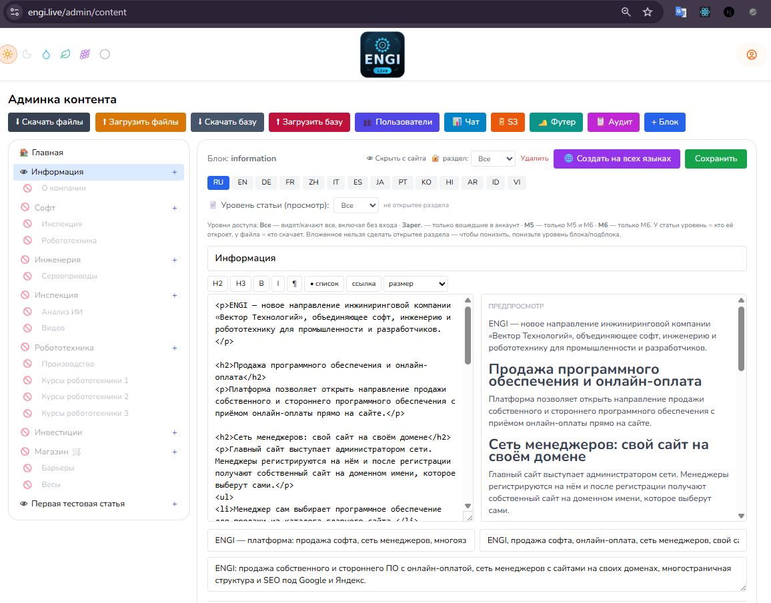Add subitem to Магазин with plus
This screenshot has height=603, width=771.
tap(175, 452)
